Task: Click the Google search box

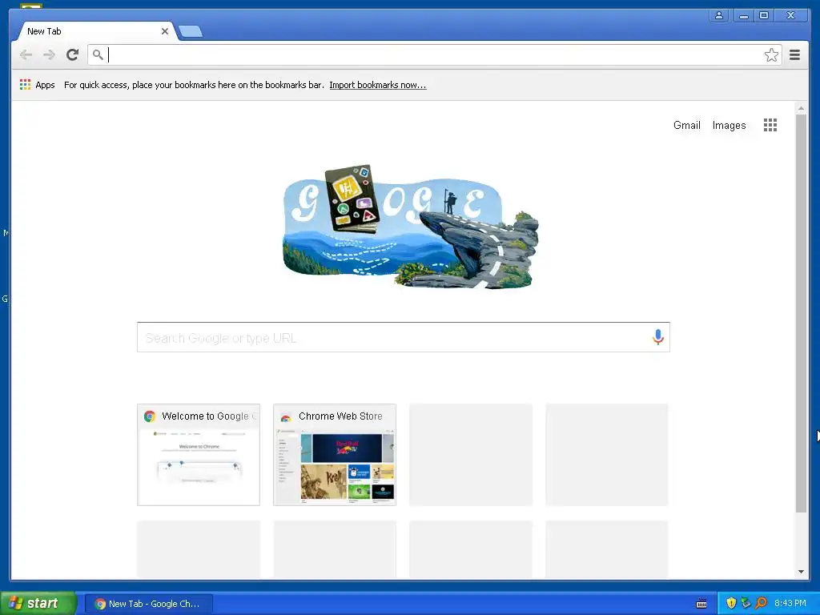Action: (x=404, y=337)
